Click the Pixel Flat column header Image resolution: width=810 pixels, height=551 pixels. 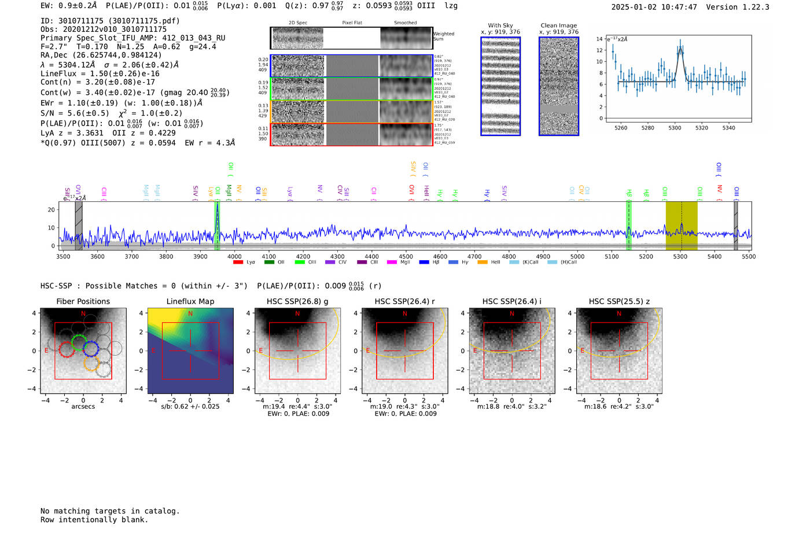352,23
